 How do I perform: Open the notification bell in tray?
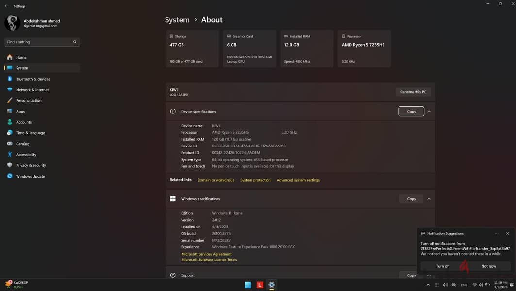tap(512, 285)
